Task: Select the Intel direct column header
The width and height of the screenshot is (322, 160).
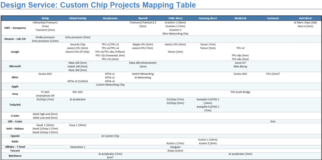Action: tap(305, 18)
